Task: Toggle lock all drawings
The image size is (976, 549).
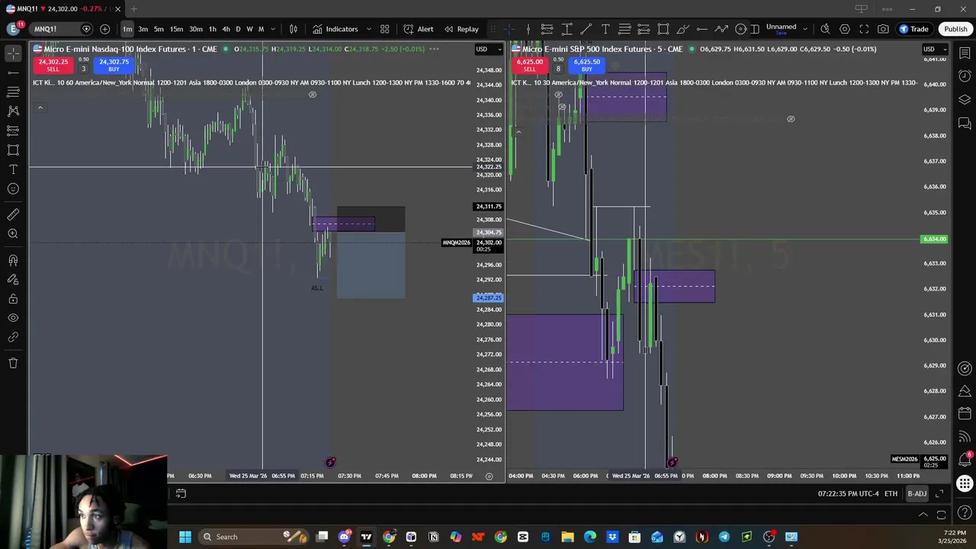Action: [13, 299]
